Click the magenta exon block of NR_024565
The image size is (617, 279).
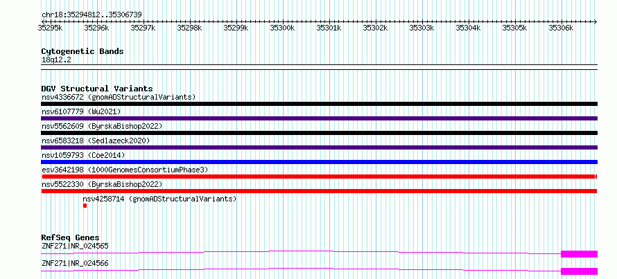coord(580,254)
